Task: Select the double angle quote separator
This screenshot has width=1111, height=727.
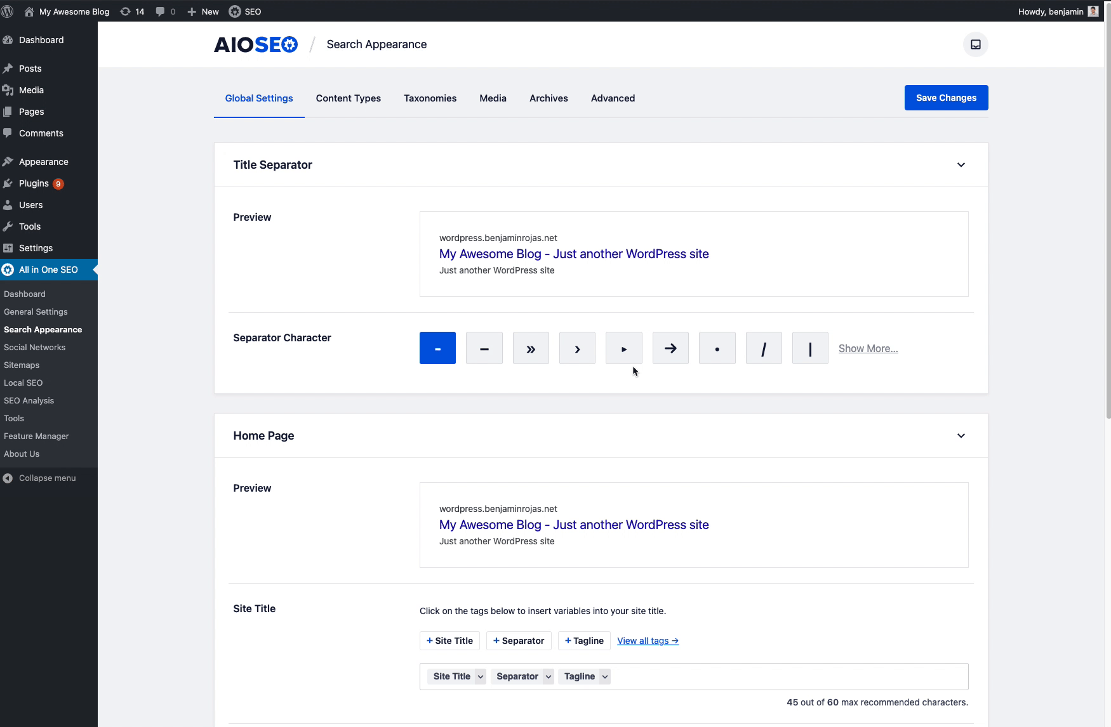Action: 531,348
